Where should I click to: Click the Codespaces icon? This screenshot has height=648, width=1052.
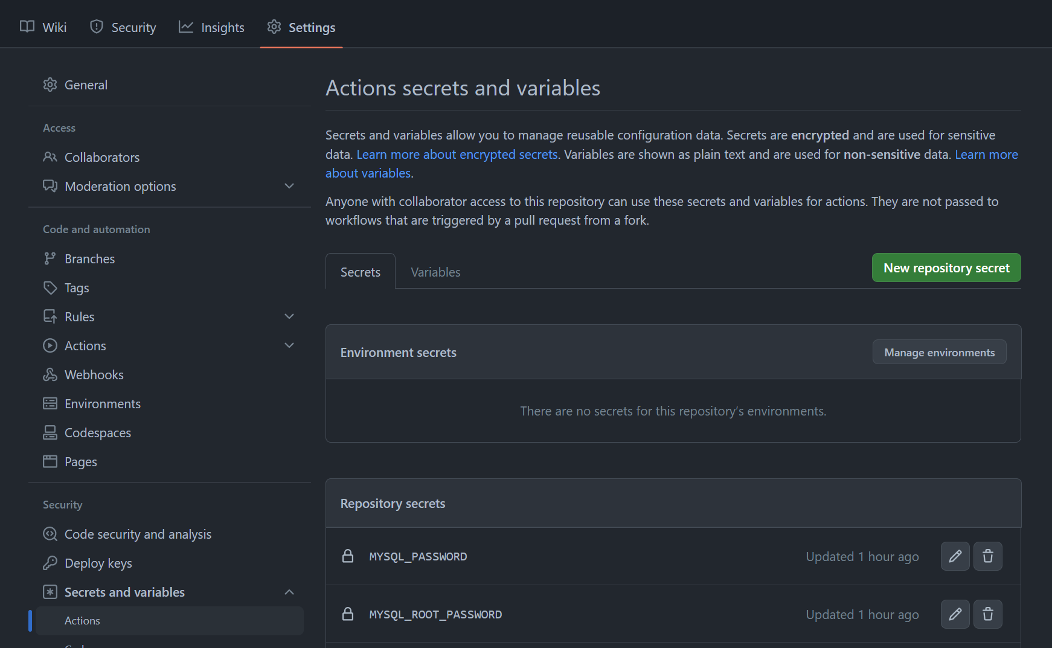pos(50,432)
